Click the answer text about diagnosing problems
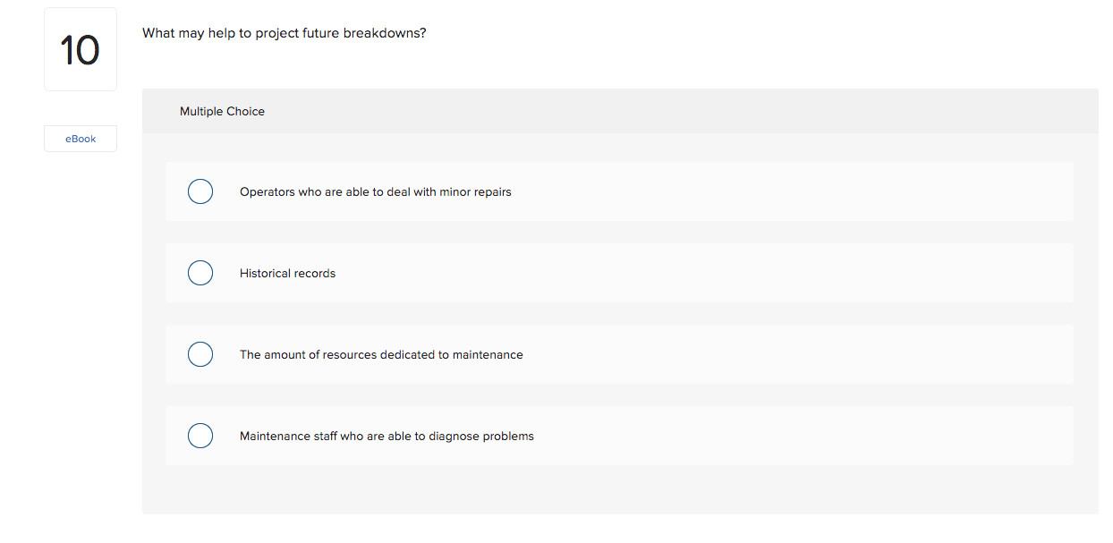 386,436
